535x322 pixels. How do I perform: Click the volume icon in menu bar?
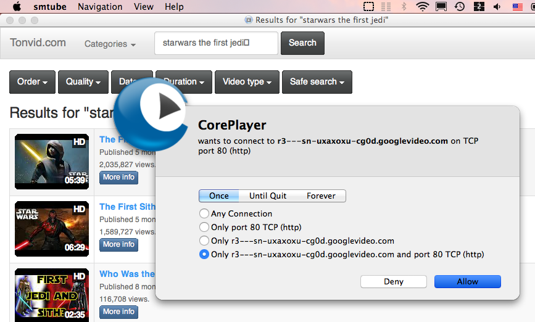[x=497, y=7]
